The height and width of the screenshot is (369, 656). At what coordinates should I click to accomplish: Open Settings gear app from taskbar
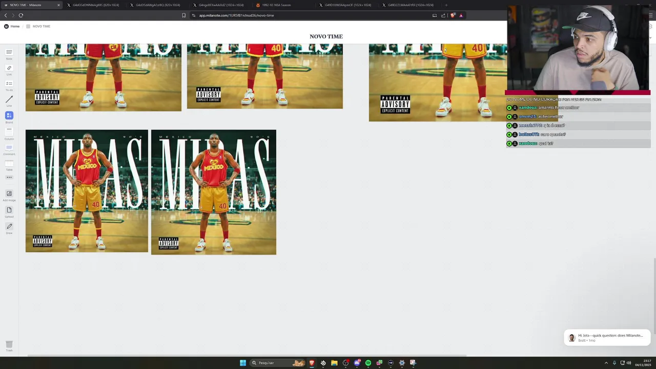tap(402, 363)
